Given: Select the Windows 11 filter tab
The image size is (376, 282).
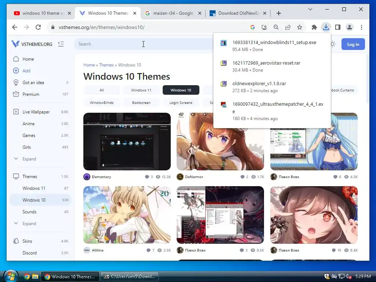Looking at the screenshot, I should (x=141, y=90).
